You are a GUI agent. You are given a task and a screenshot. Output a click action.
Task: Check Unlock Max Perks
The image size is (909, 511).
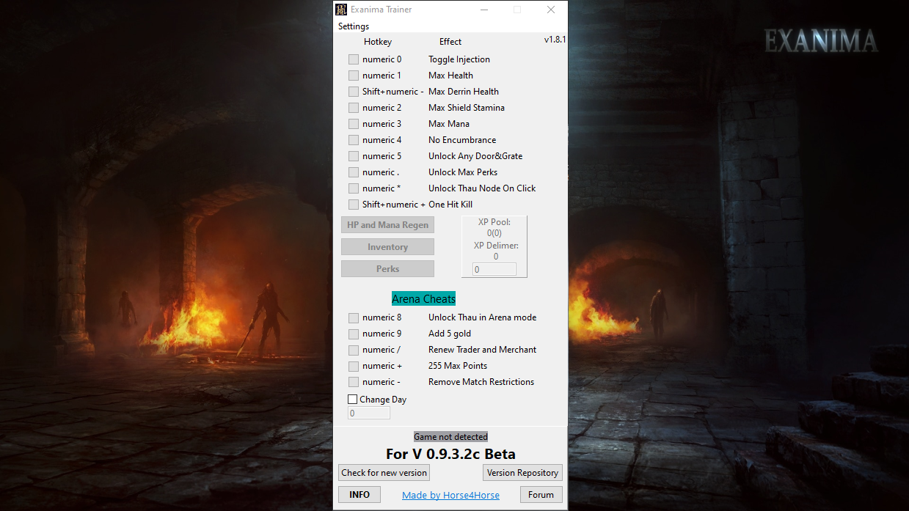(353, 172)
